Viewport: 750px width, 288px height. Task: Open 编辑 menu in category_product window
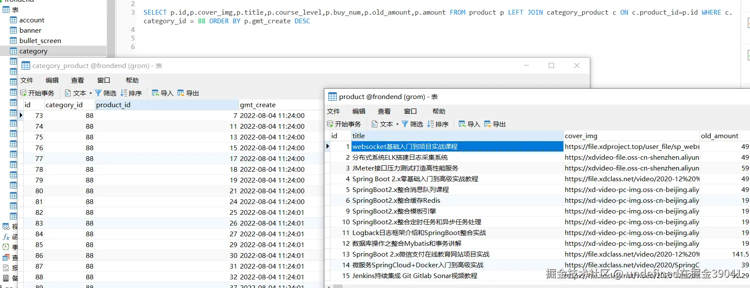pos(52,81)
